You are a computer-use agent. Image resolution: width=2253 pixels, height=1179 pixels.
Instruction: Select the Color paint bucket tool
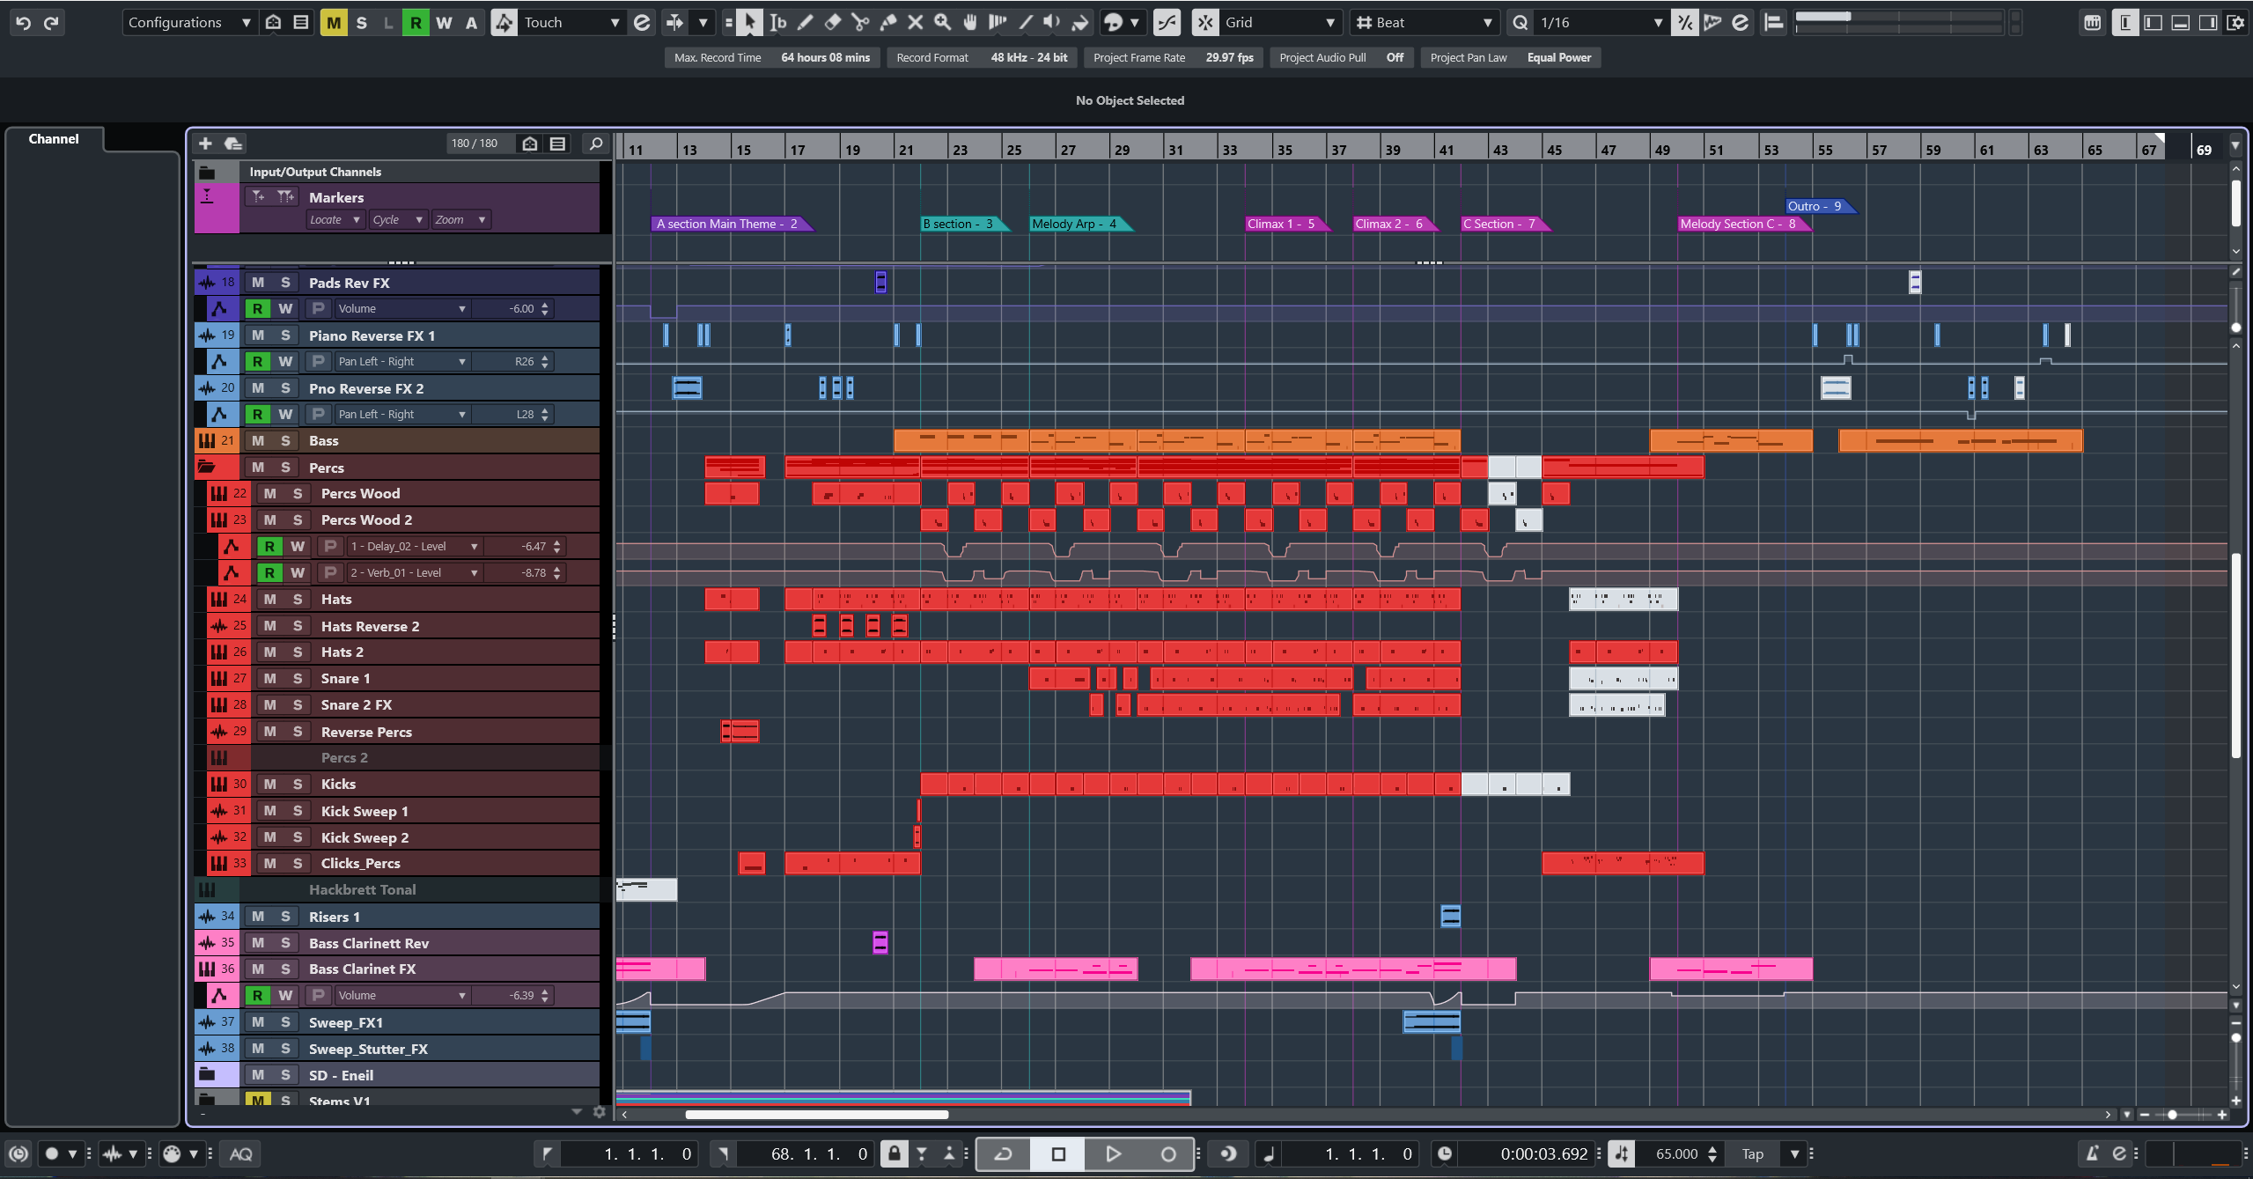(1080, 23)
